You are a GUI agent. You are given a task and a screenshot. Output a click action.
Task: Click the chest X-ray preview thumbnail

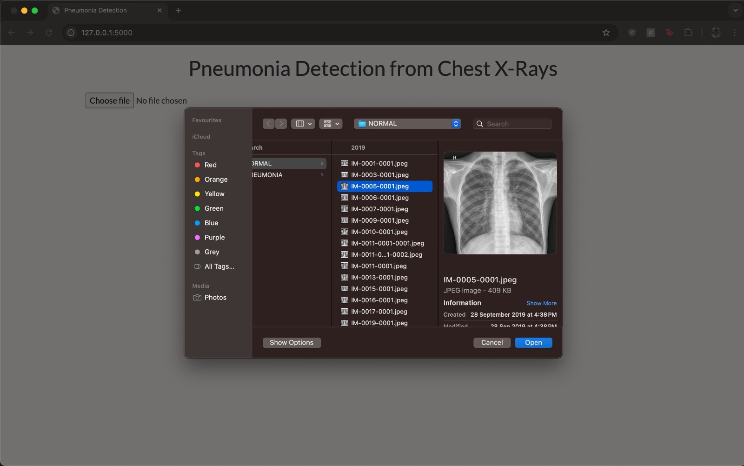point(500,203)
